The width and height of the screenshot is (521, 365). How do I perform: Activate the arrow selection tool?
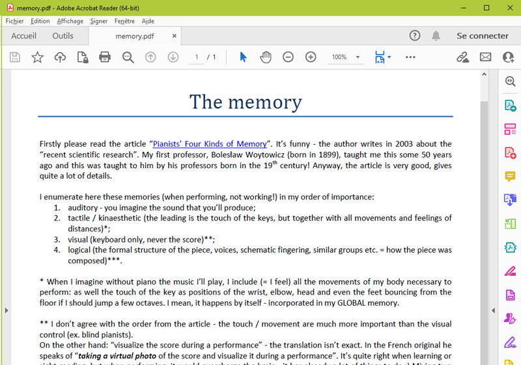(243, 57)
